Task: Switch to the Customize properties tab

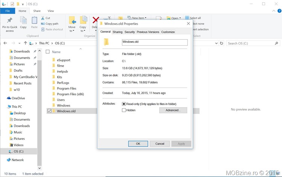Action: [168, 32]
